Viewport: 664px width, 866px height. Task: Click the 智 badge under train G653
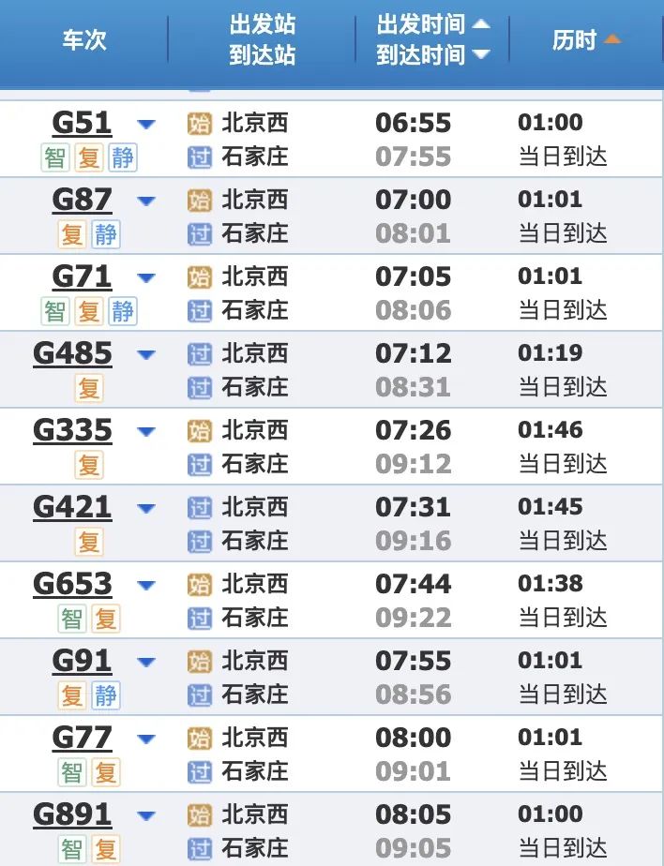click(72, 619)
